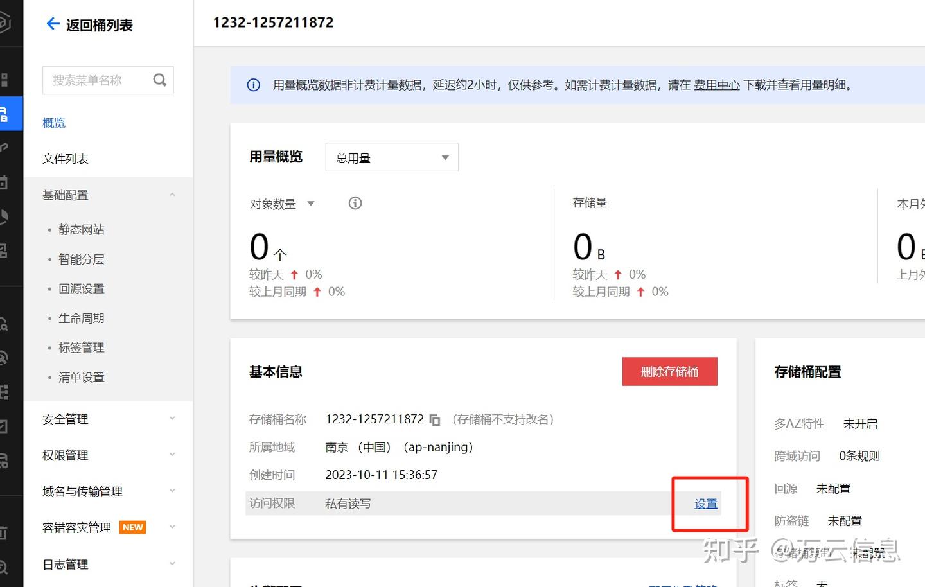Select the highlighted storage service icon in the dark sidebar
This screenshot has height=587, width=925.
point(12,113)
